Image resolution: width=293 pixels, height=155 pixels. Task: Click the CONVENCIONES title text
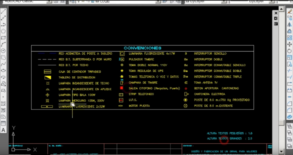point(142,48)
